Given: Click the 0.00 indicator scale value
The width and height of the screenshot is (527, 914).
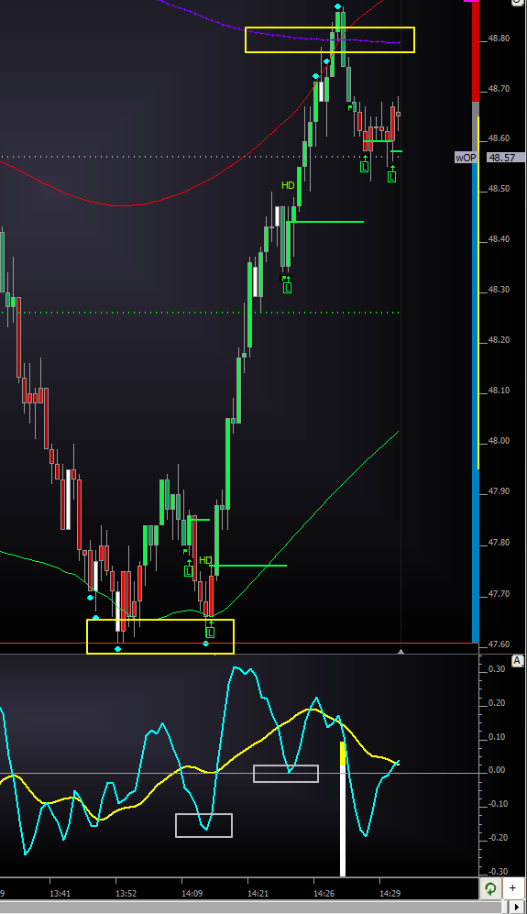Looking at the screenshot, I should click(x=498, y=770).
